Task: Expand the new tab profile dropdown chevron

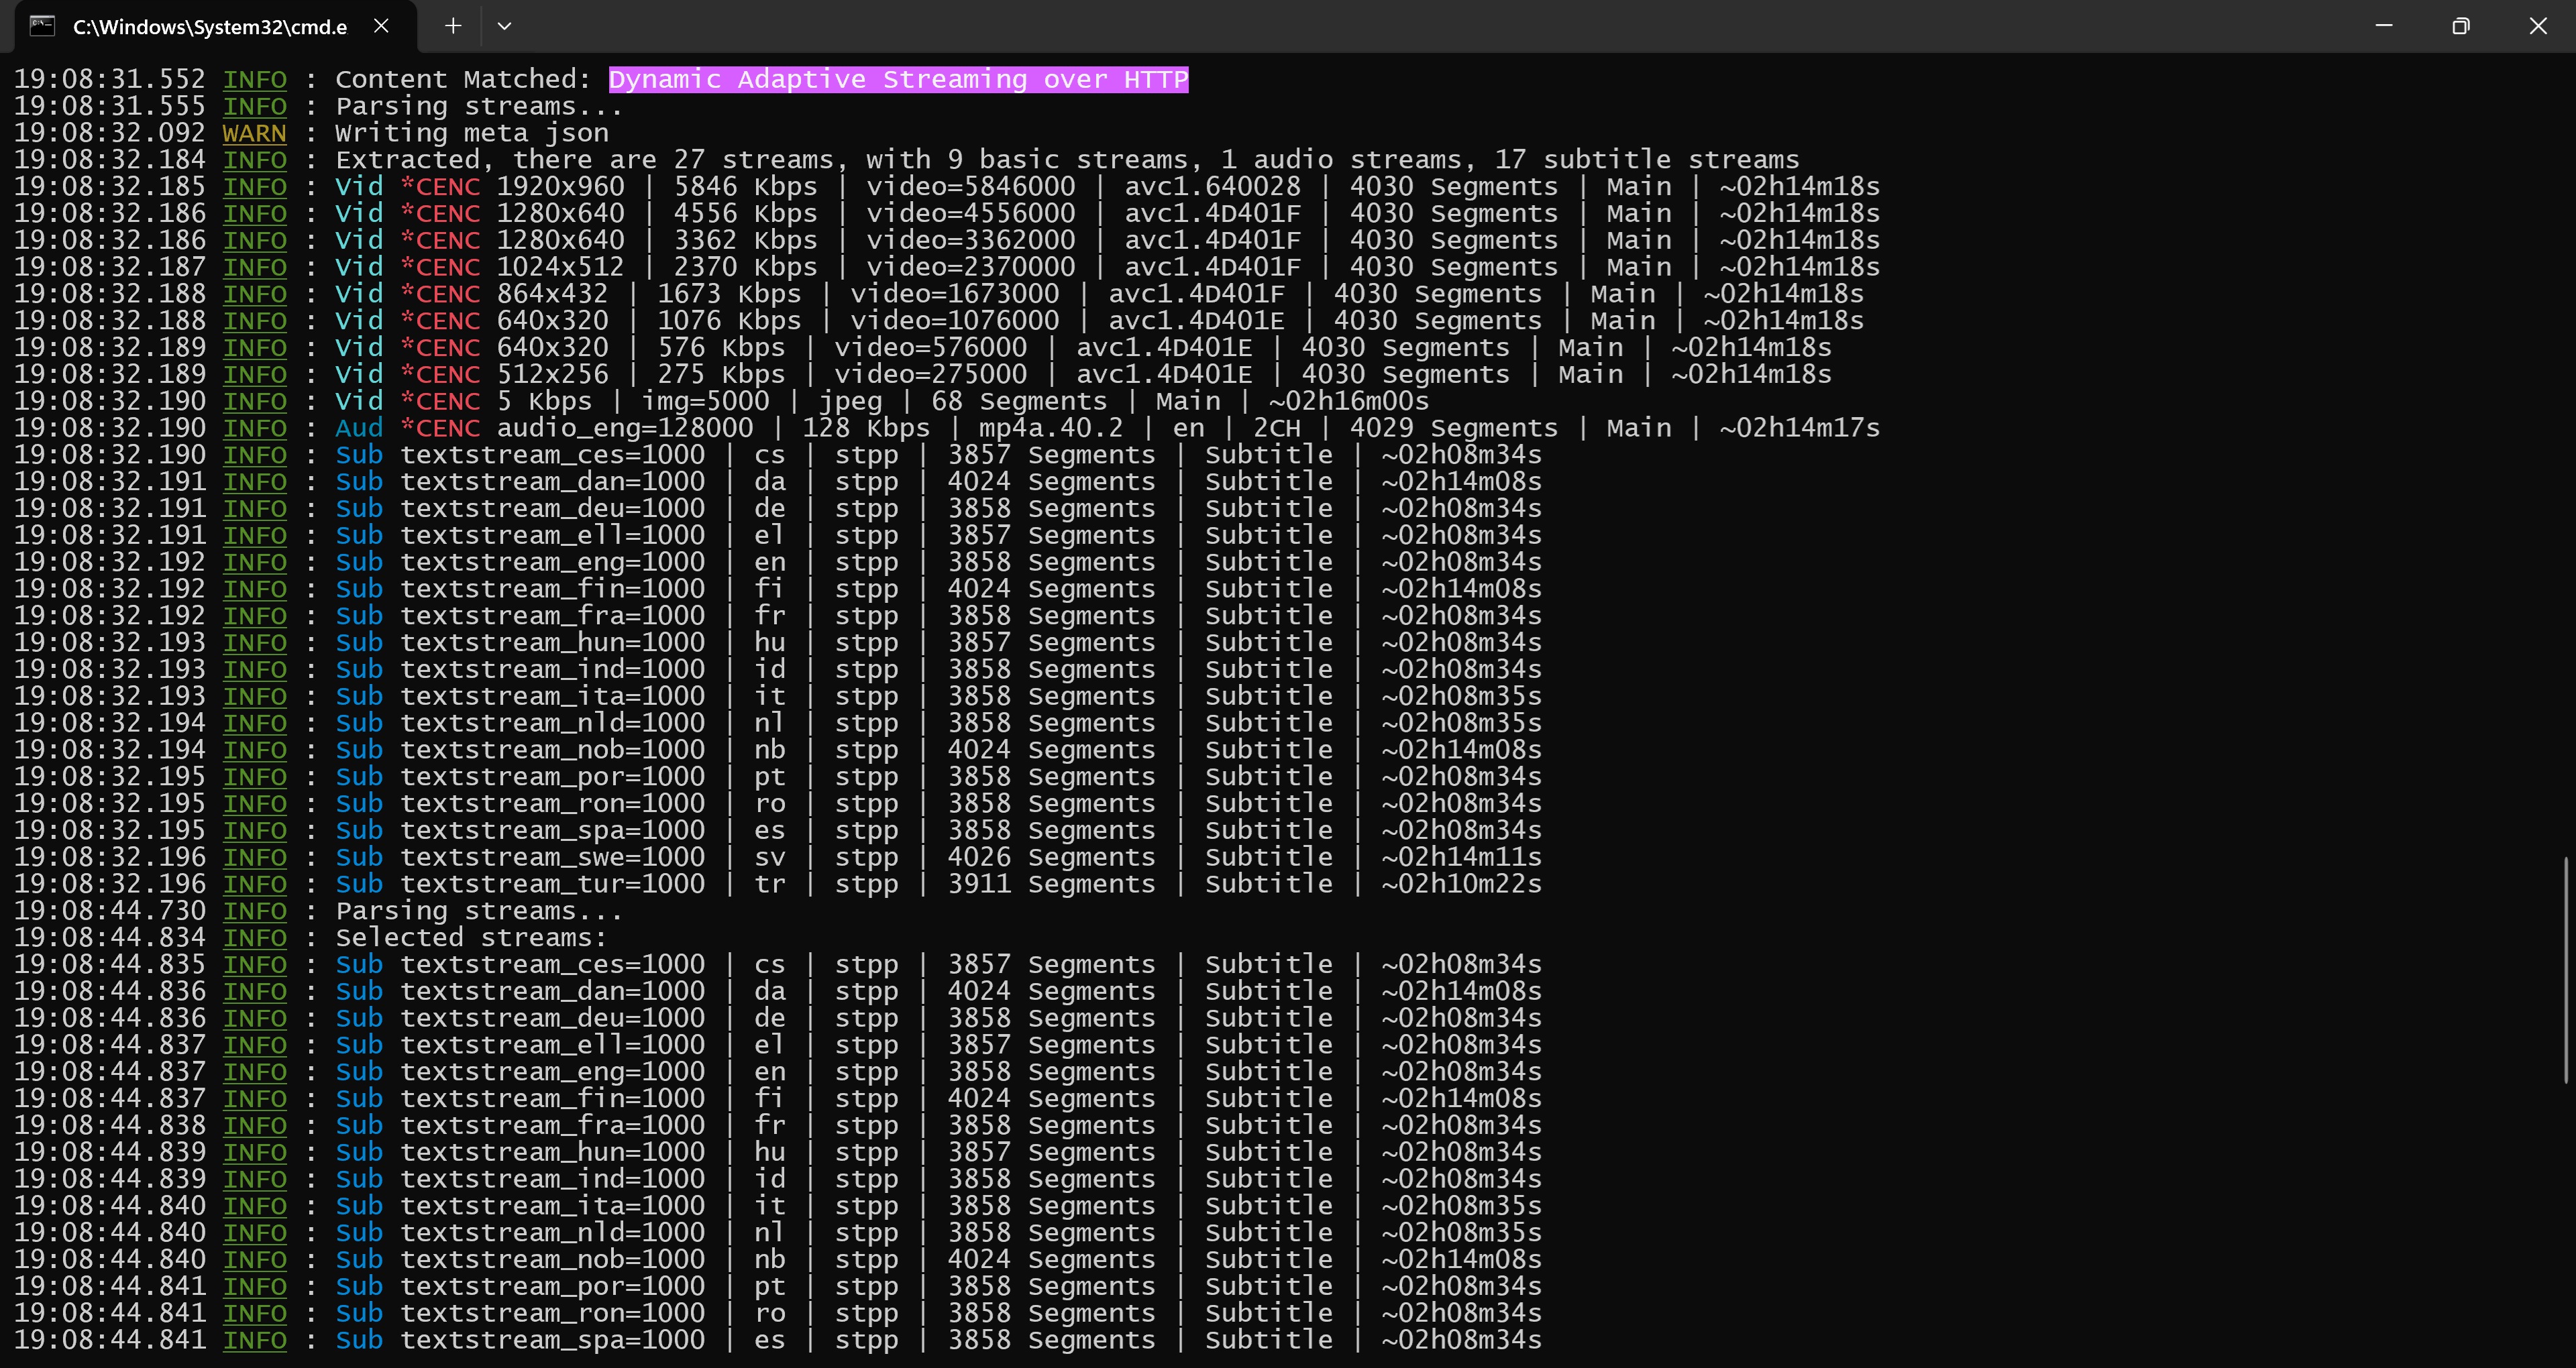Action: (x=504, y=26)
